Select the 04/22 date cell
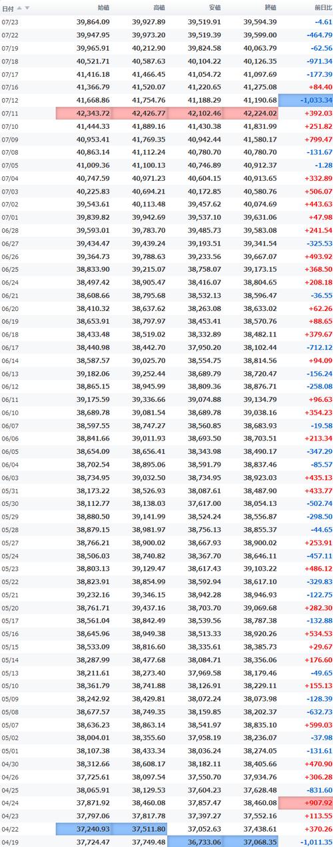The width and height of the screenshot is (333, 847). 10,829
